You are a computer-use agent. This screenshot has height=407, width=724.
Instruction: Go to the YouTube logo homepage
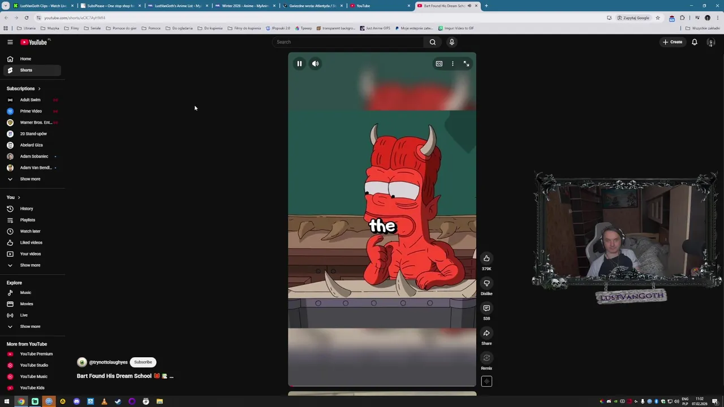pyautogui.click(x=35, y=42)
